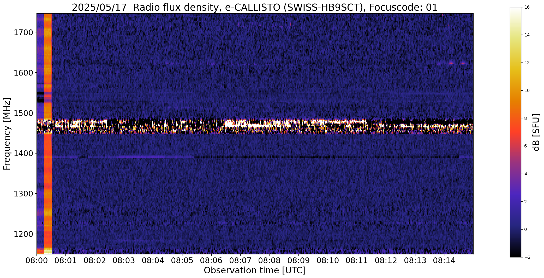Screen dimensions: 544x278
Task: Click the 08:02 time tick label
Action: [95, 261]
